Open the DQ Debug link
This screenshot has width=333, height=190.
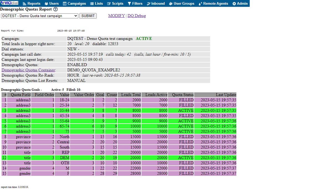(x=137, y=16)
